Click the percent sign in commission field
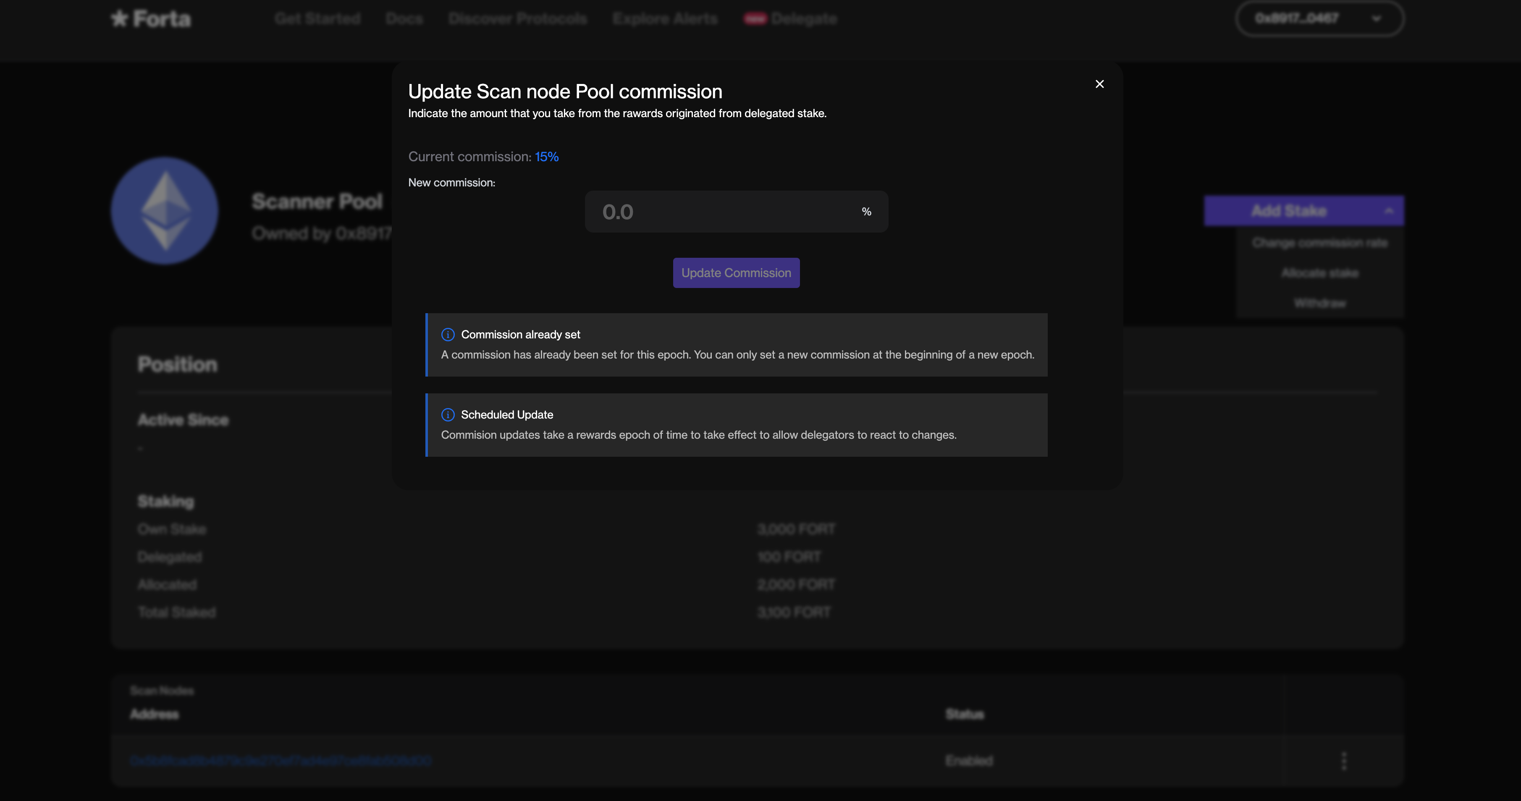The width and height of the screenshot is (1521, 801). [x=866, y=211]
